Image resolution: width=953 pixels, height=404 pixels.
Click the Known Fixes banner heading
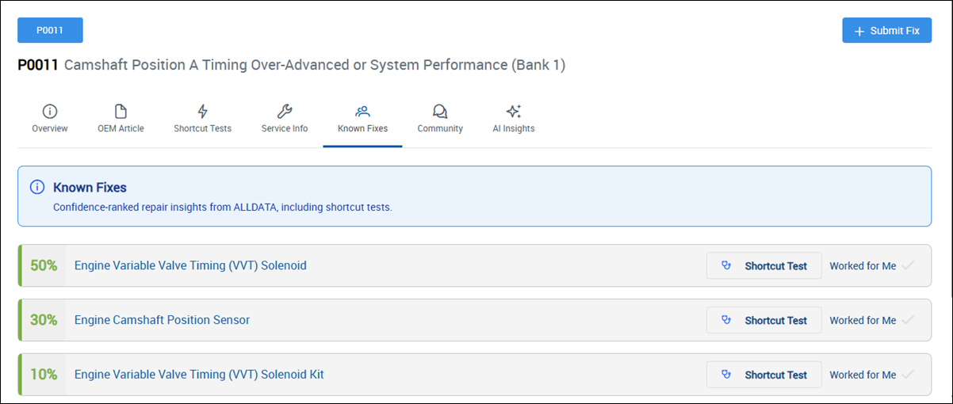point(90,188)
